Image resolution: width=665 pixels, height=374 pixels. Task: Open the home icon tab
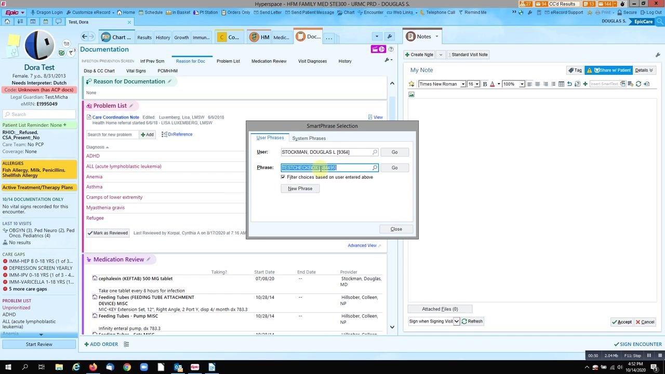point(7,22)
